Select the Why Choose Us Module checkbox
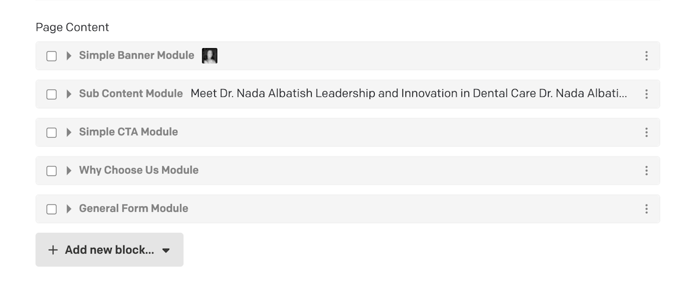This screenshot has height=303, width=695. click(52, 171)
